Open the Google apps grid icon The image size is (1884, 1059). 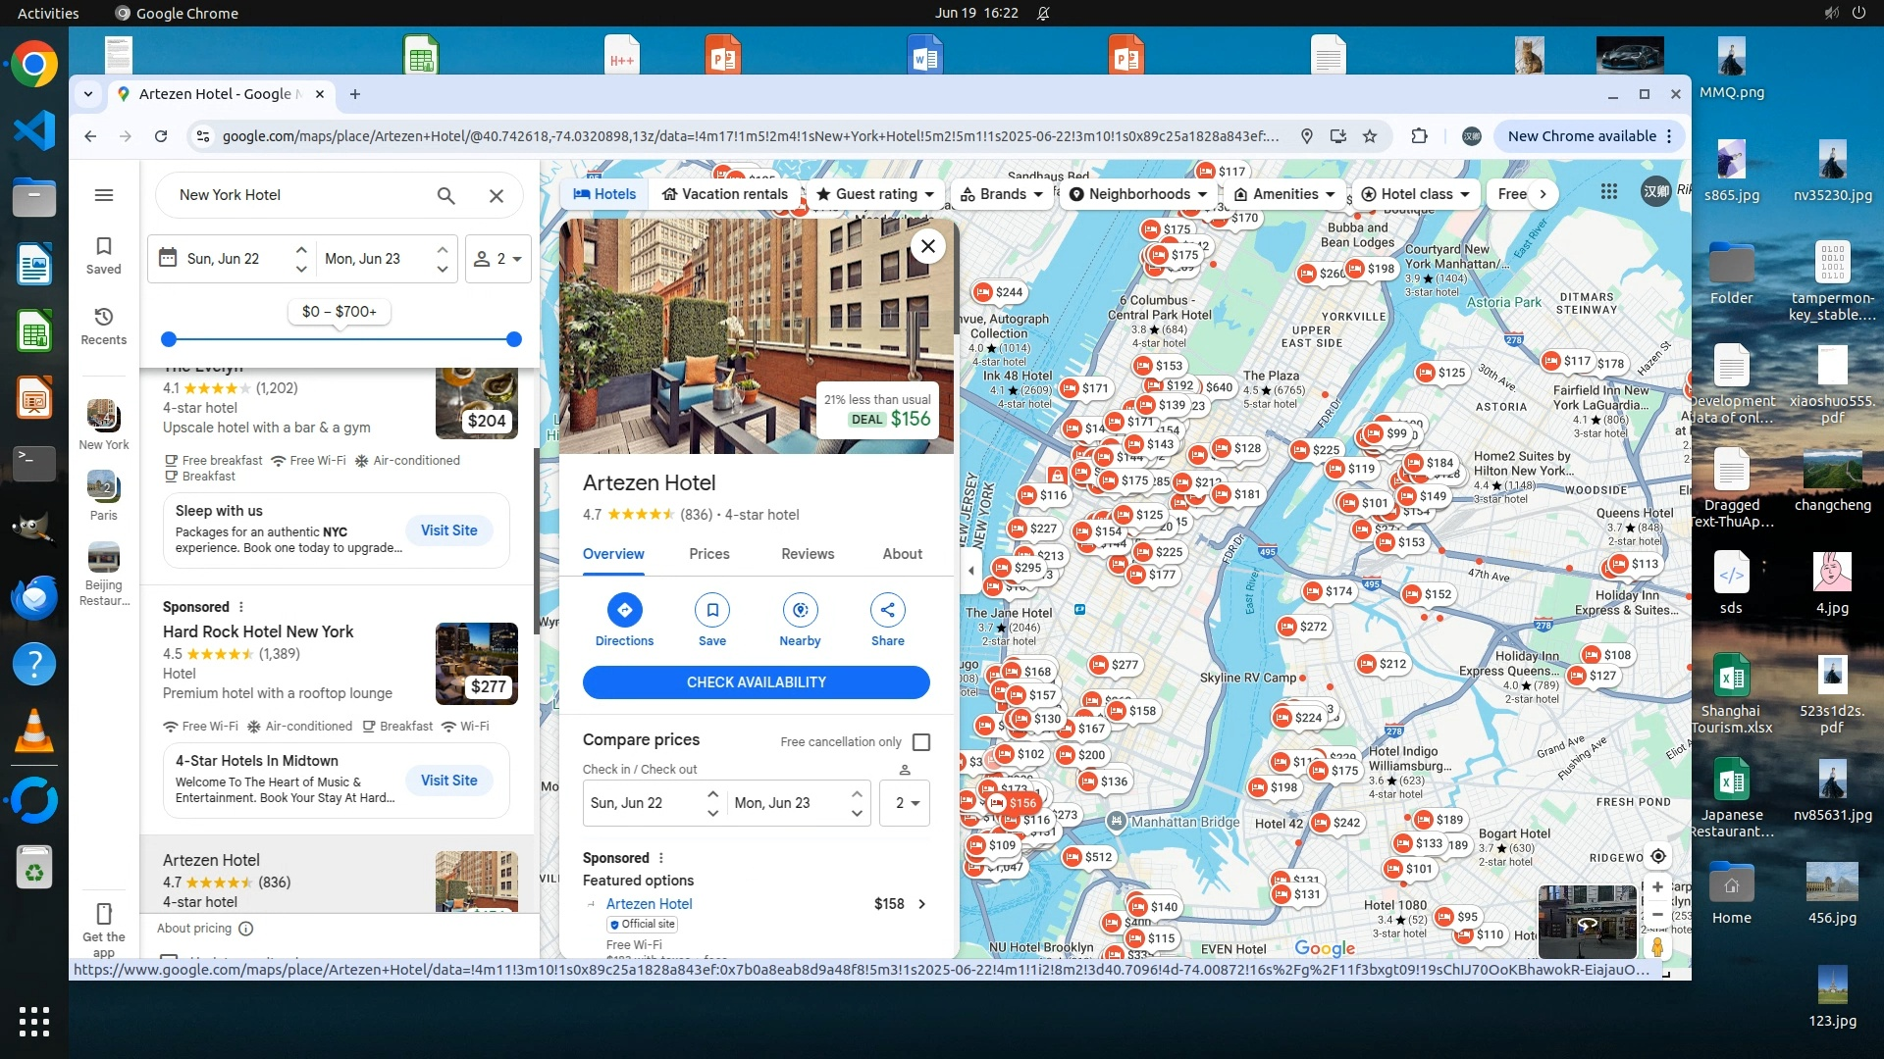(x=1609, y=192)
